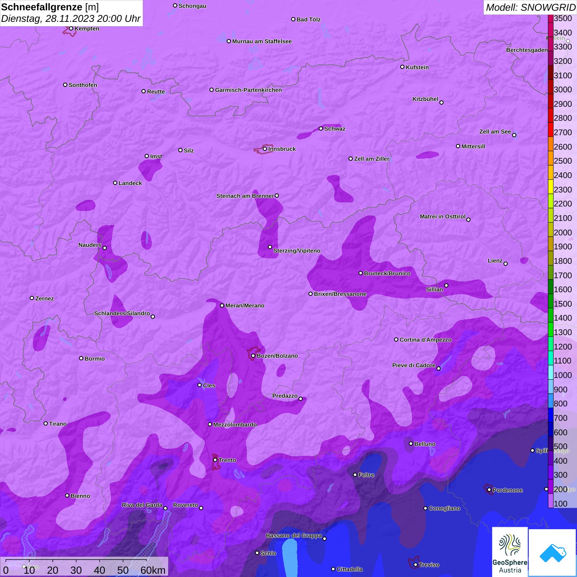Screen dimensions: 577x577
Task: Click the Kempten city marker
Action: (x=71, y=28)
